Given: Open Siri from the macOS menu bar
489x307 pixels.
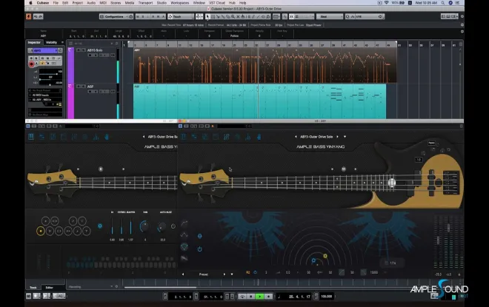Looking at the screenshot, I should coord(450,3).
